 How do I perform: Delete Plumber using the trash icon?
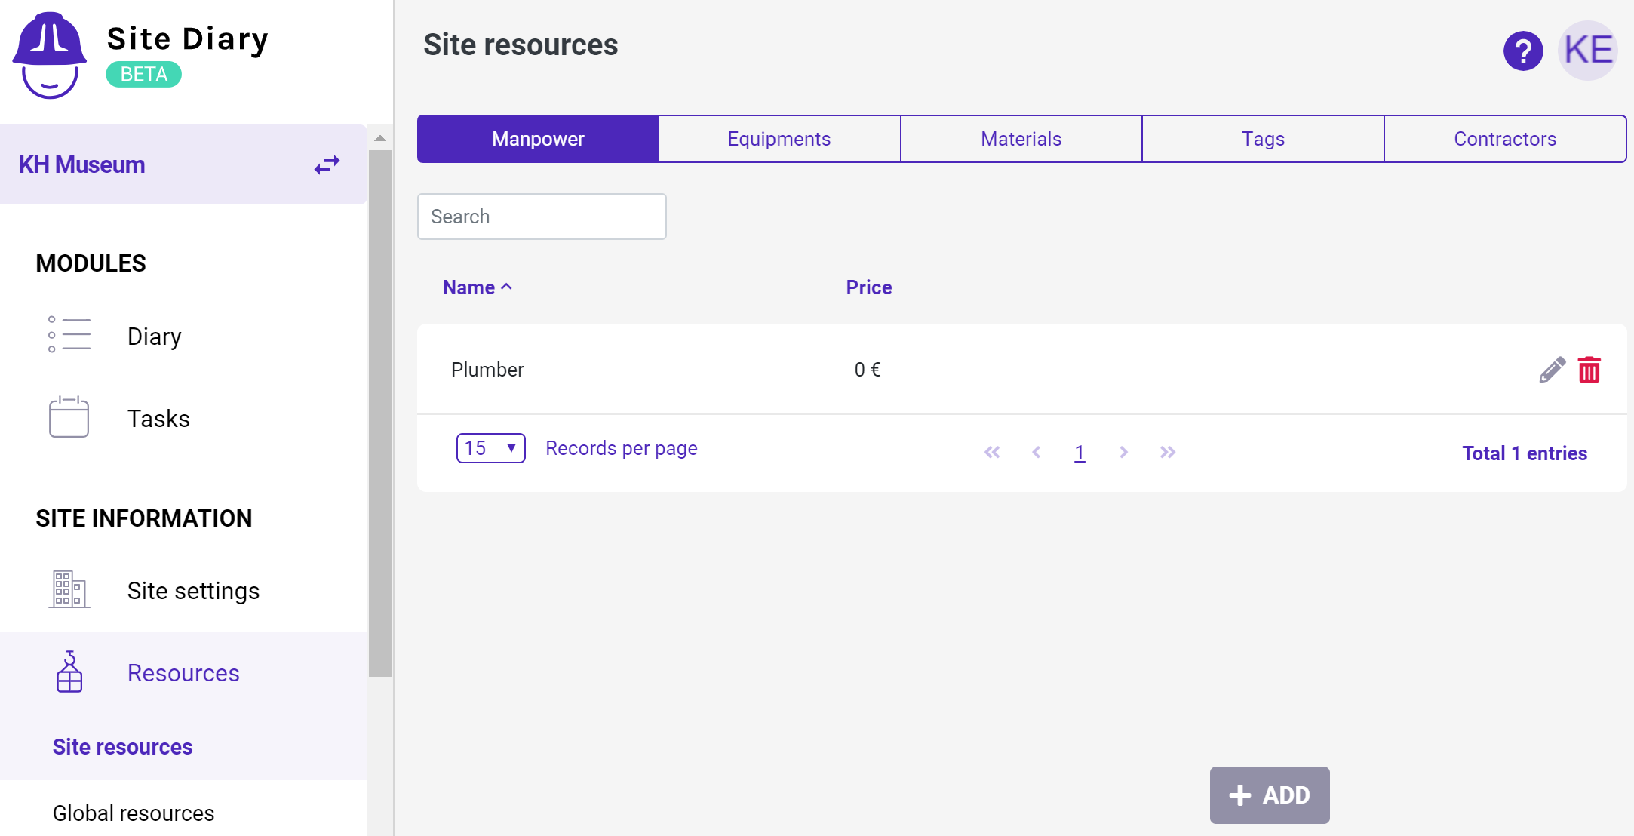(1590, 370)
